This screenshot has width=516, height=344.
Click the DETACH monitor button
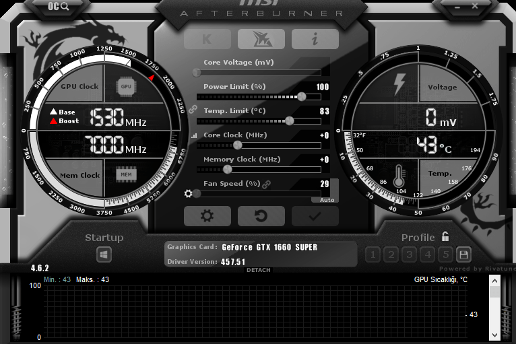259,270
